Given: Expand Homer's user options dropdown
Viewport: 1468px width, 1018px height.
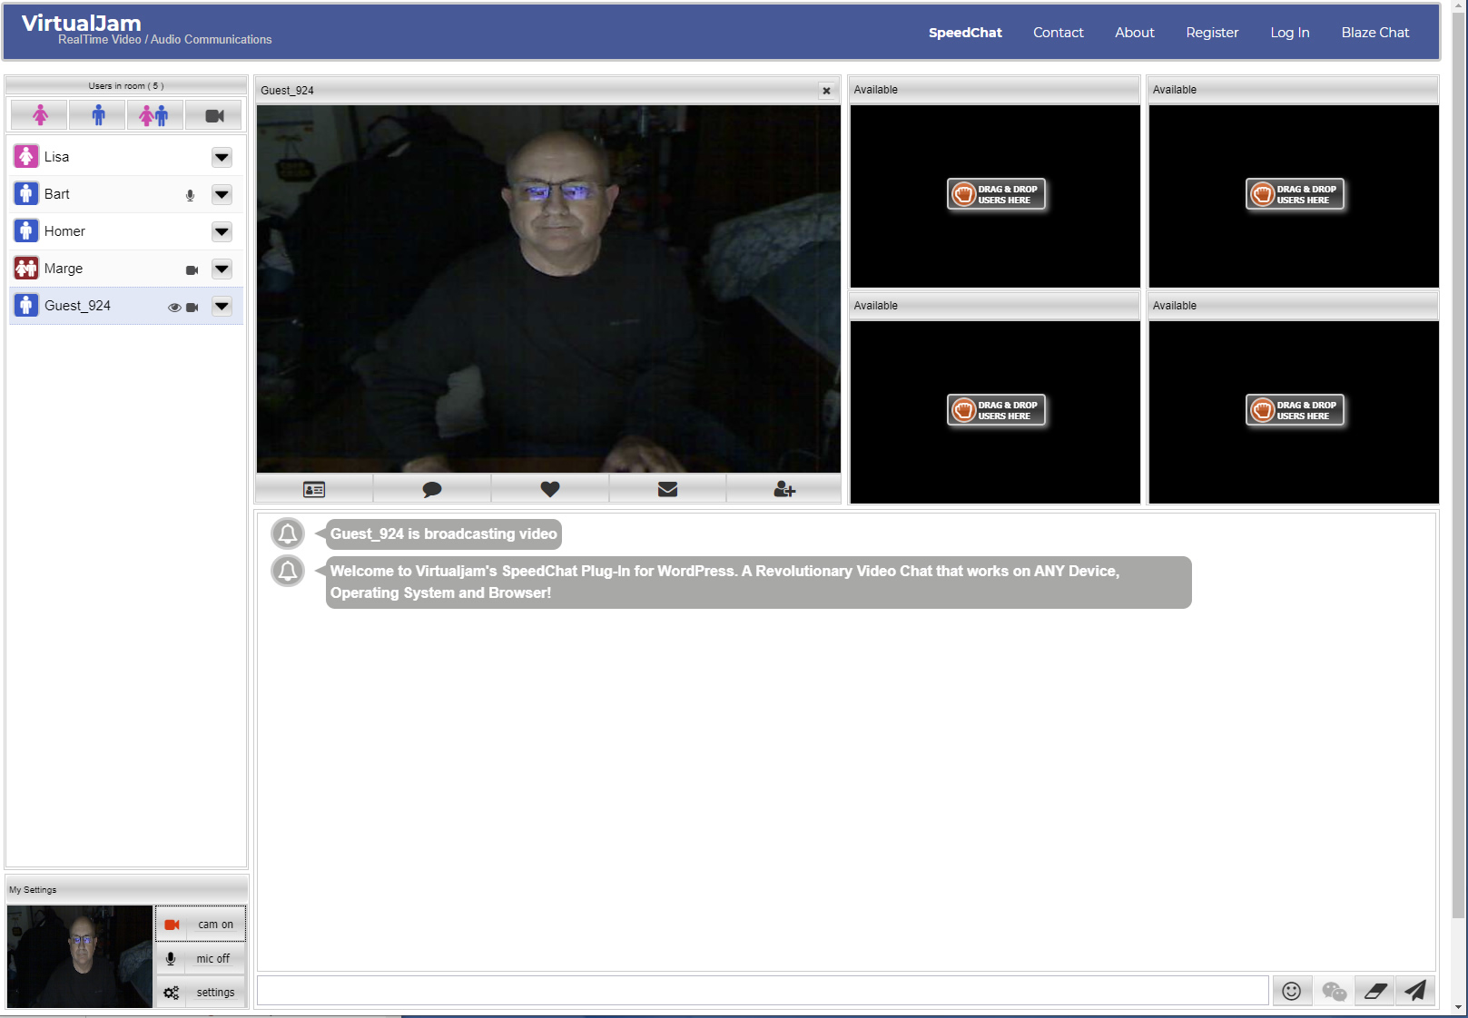Looking at the screenshot, I should pyautogui.click(x=222, y=231).
